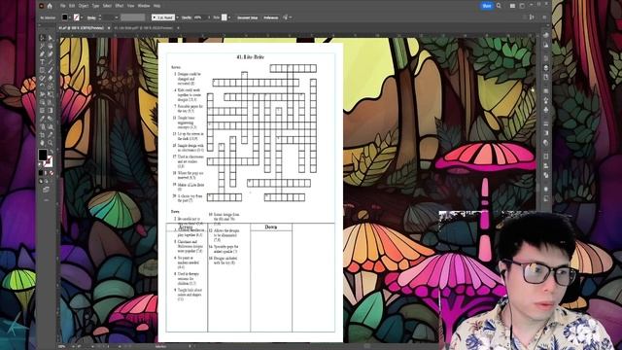Select the Type tool
Image resolution: width=622 pixels, height=350 pixels.
43,62
